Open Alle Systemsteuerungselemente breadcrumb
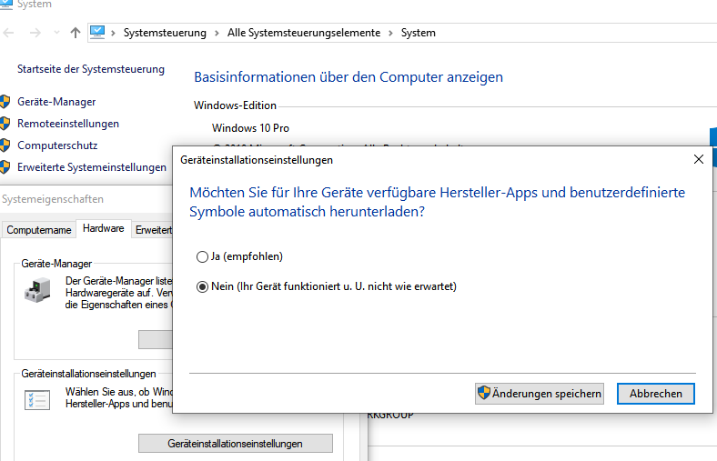This screenshot has width=717, height=461. point(304,33)
